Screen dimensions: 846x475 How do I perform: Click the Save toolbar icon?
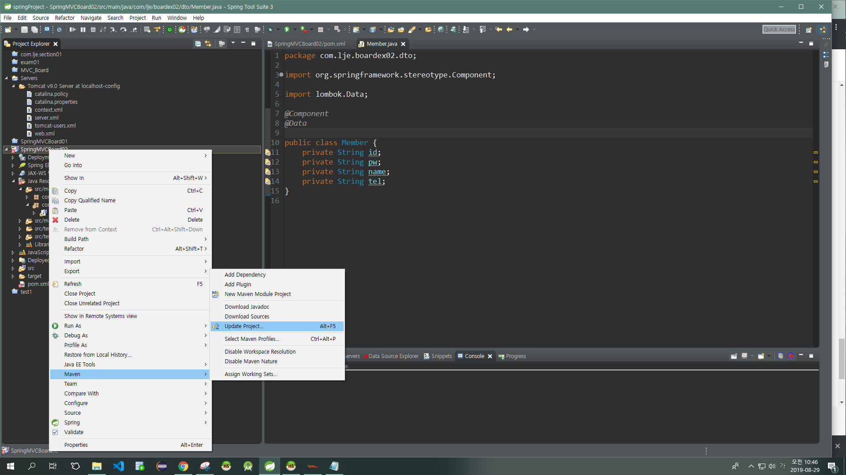tap(24, 29)
